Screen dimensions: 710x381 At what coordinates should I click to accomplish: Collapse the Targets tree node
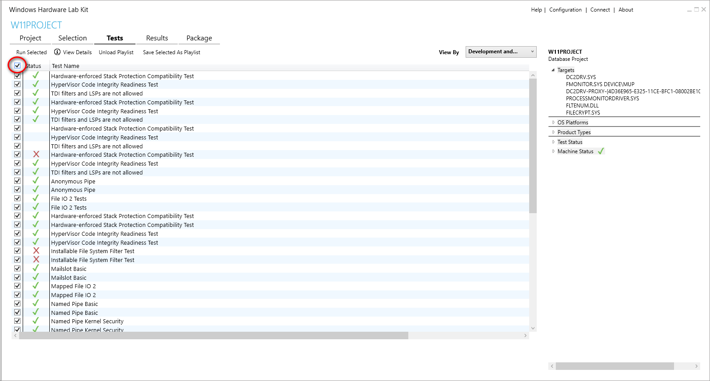(x=553, y=70)
